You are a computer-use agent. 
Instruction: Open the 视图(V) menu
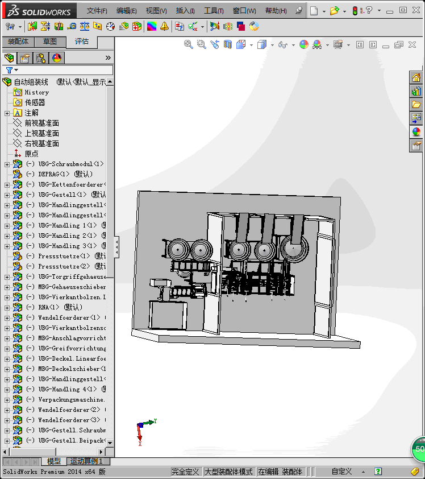pos(156,11)
